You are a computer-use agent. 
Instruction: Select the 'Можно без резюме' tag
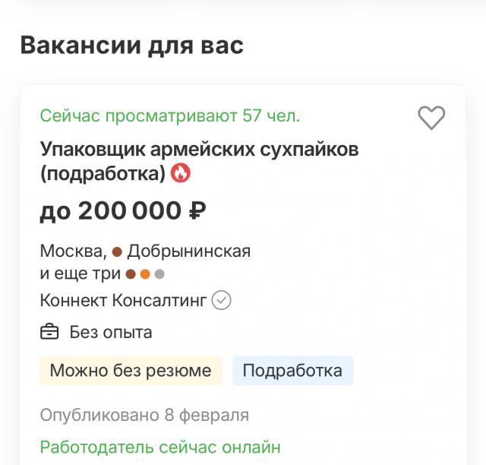click(x=131, y=371)
